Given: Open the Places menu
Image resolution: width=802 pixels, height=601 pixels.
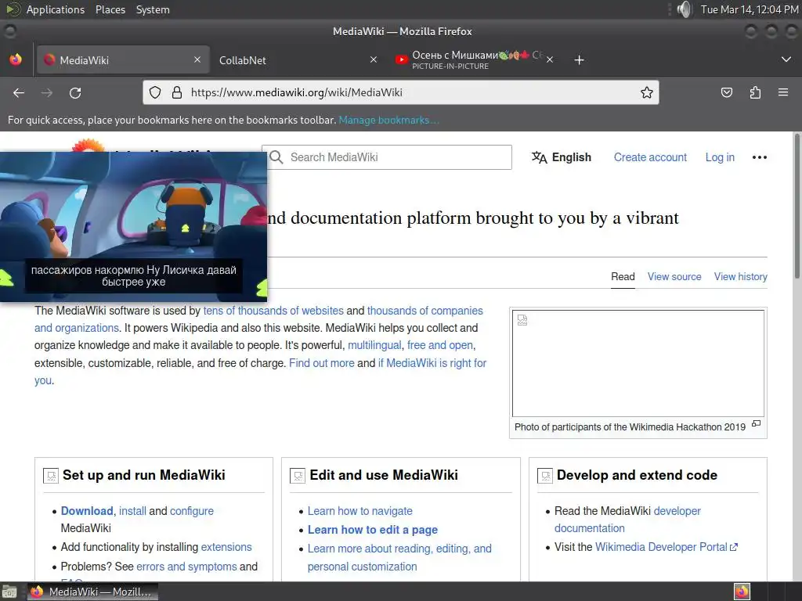Looking at the screenshot, I should click(110, 9).
